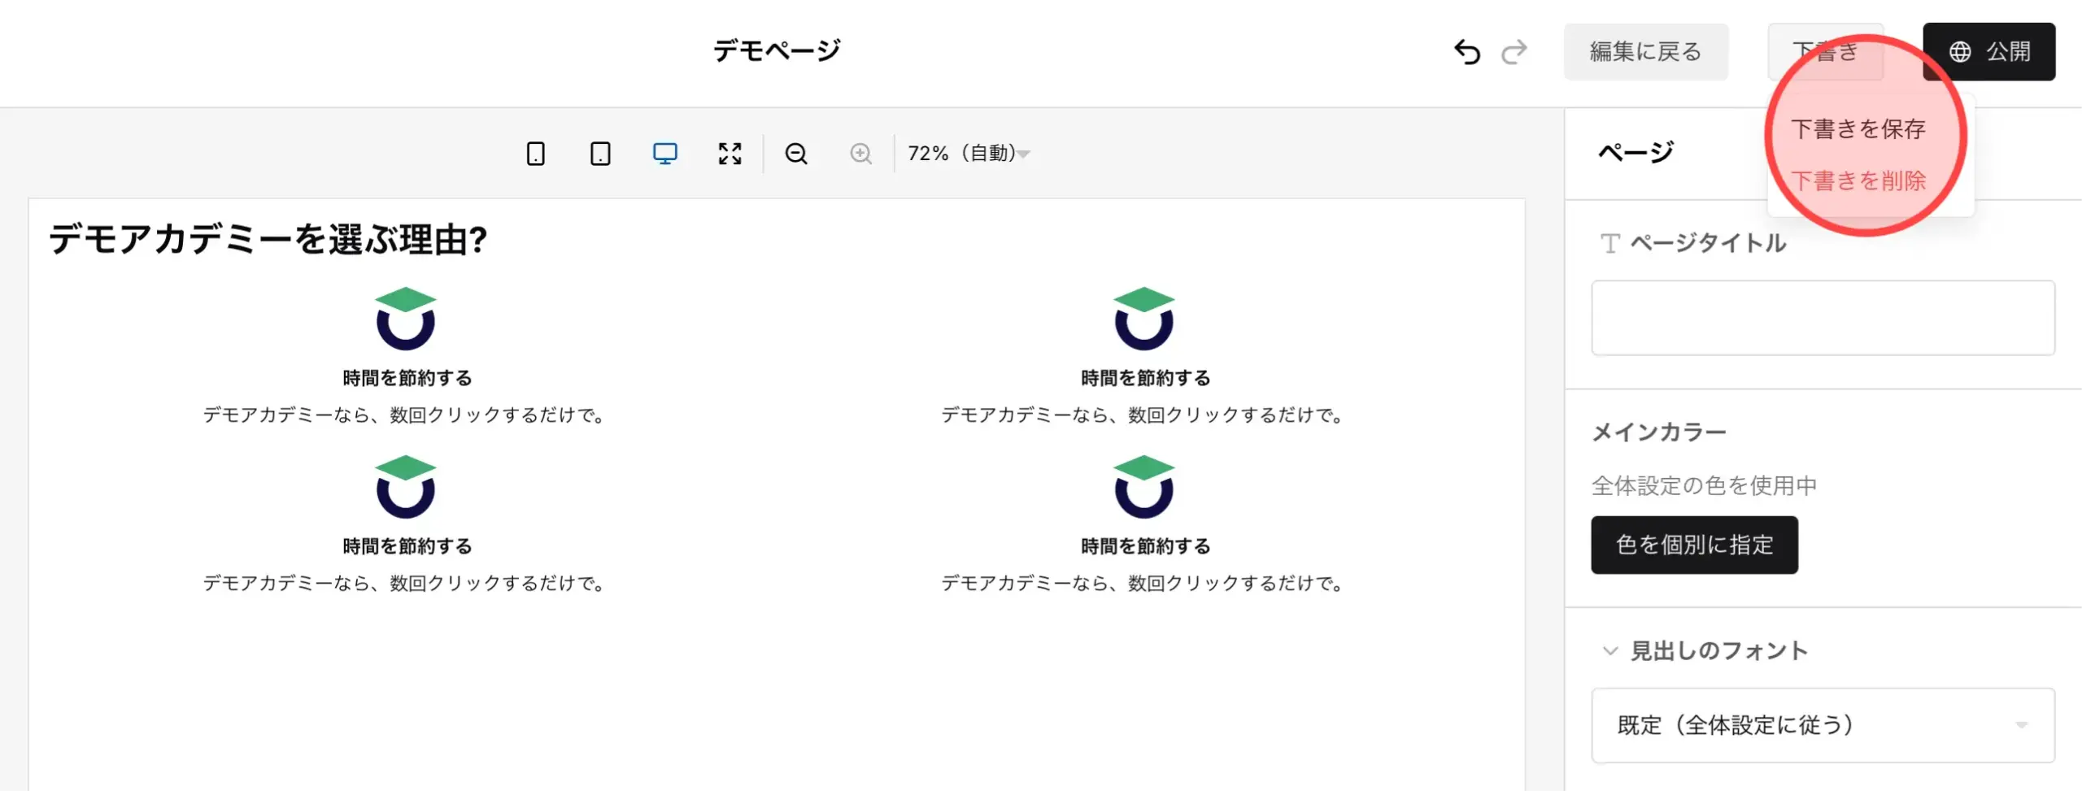The width and height of the screenshot is (2082, 791).
Task: Click the ページ panel heading
Action: pyautogui.click(x=1636, y=152)
